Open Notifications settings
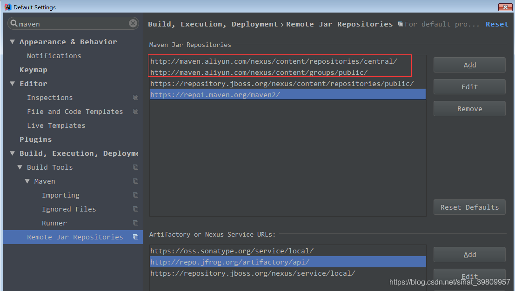 pyautogui.click(x=54, y=56)
